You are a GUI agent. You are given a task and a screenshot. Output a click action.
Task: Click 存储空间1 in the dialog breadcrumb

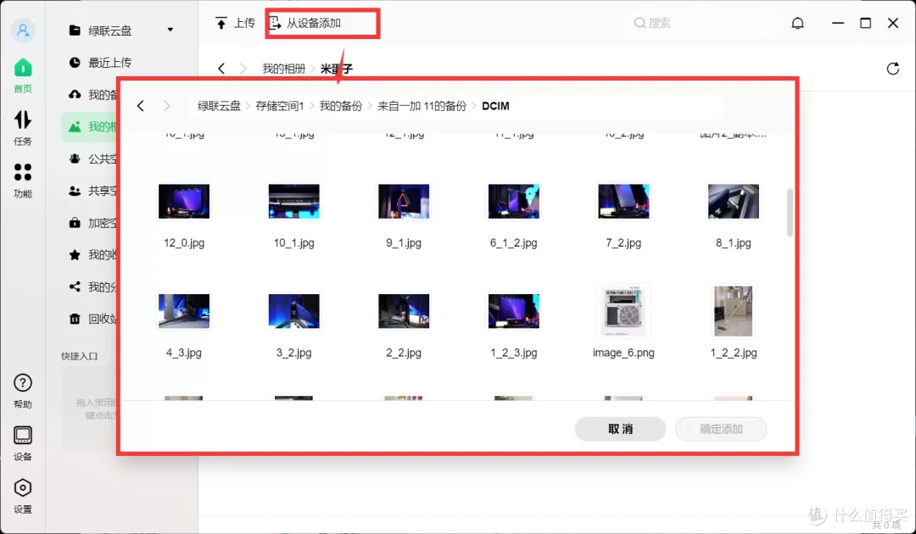[280, 106]
